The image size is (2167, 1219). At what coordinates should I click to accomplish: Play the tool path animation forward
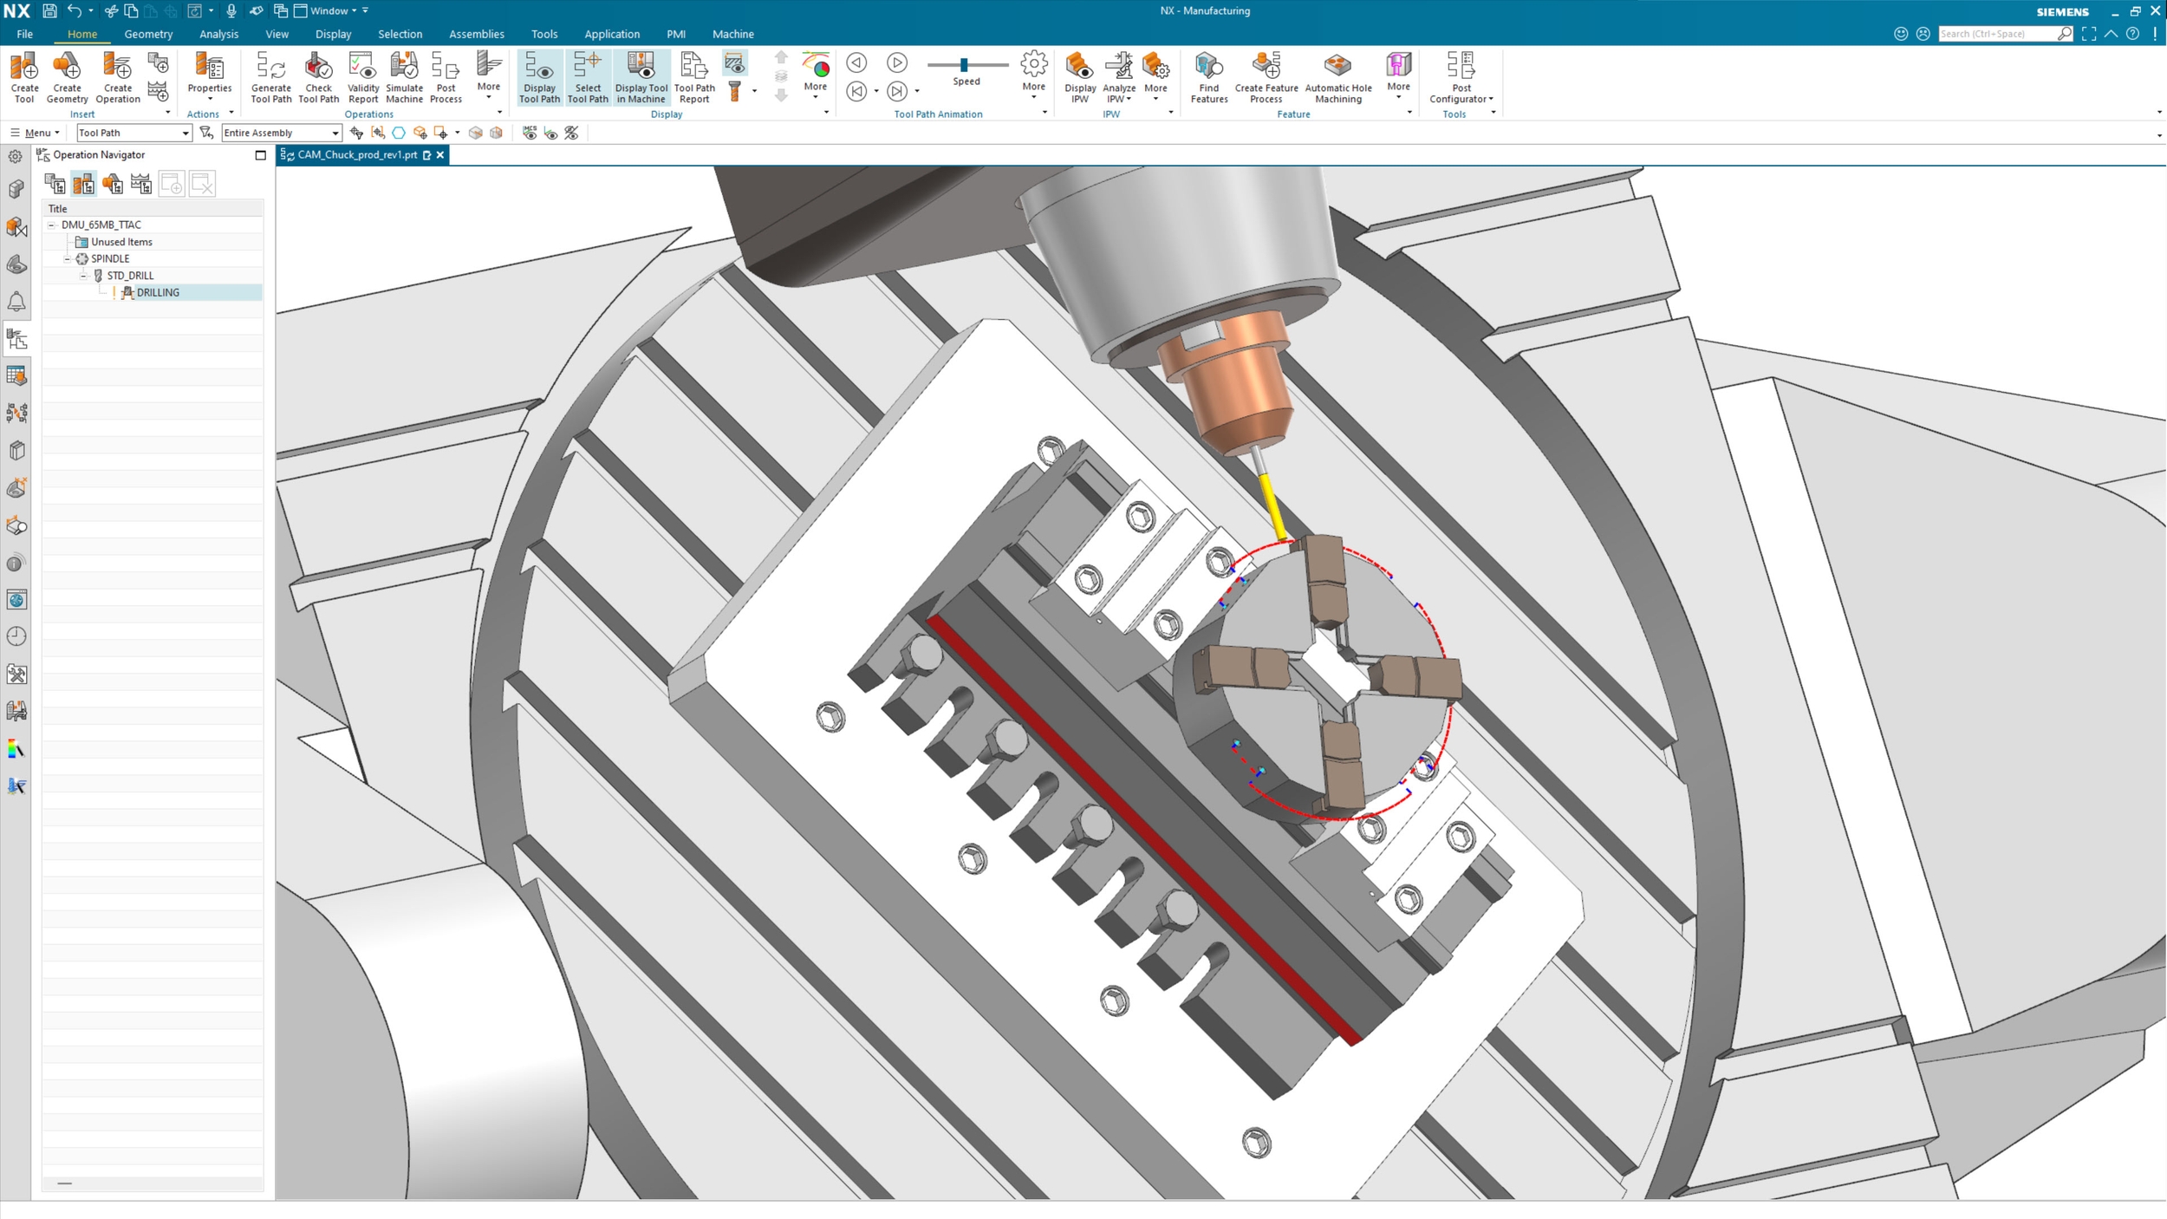(x=897, y=62)
